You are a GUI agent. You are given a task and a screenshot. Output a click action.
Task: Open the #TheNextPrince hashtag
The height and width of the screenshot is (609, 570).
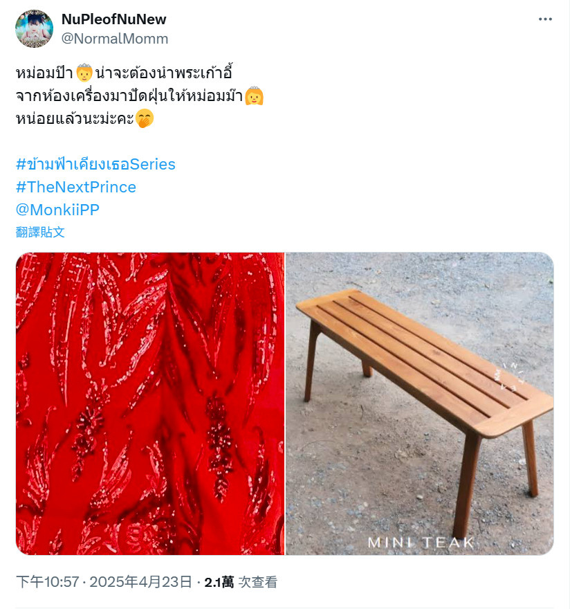[x=76, y=187]
